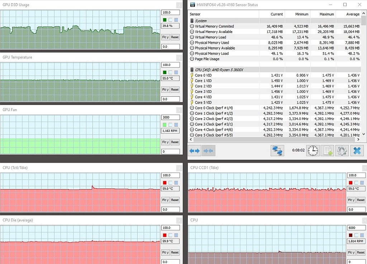The height and width of the screenshot is (264, 367).
Task: Close the CPU (Tctl/Tdie) graph window
Action: [179, 168]
